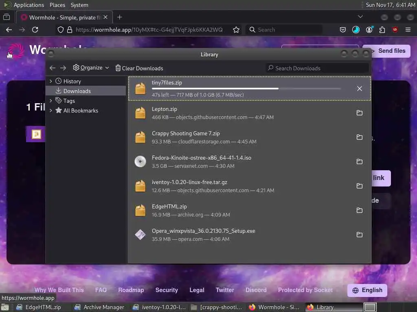Open the uBlock Origin extension icon

(395, 30)
